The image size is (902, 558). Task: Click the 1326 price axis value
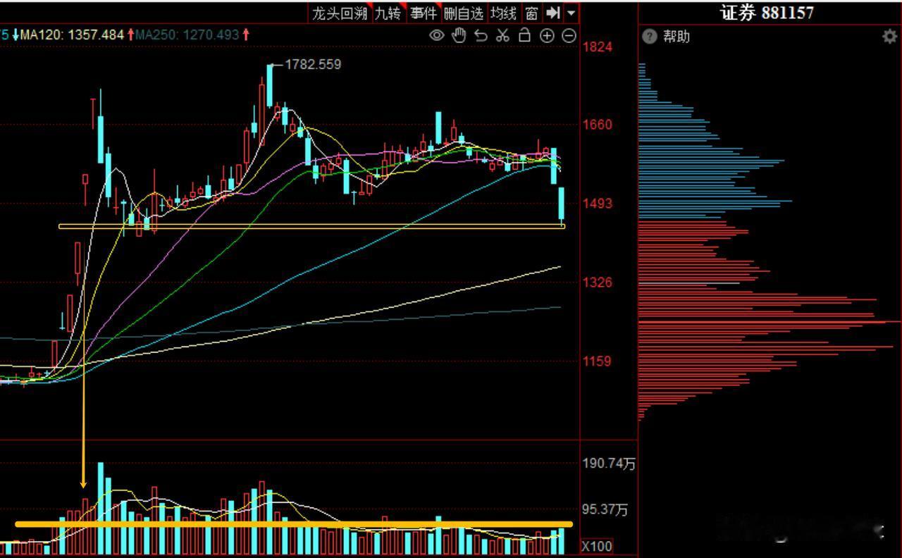pos(598,283)
